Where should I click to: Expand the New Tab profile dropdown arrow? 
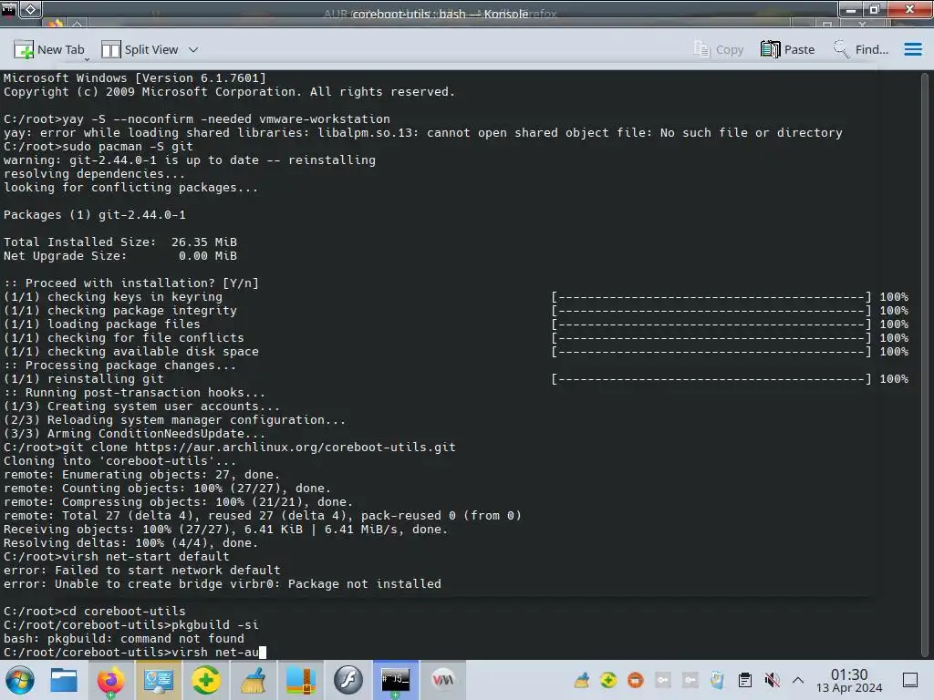tap(87, 59)
